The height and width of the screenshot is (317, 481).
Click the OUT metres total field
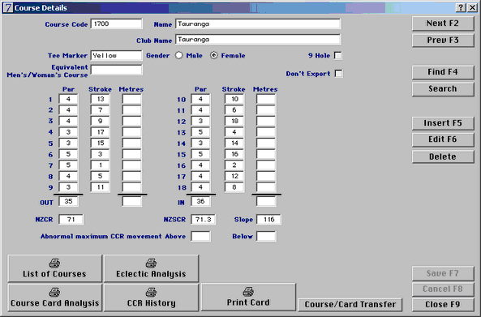[x=132, y=201]
